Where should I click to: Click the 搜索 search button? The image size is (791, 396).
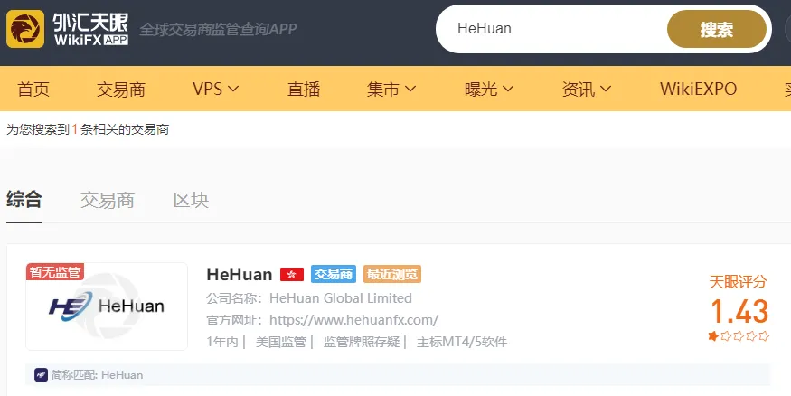click(x=716, y=29)
